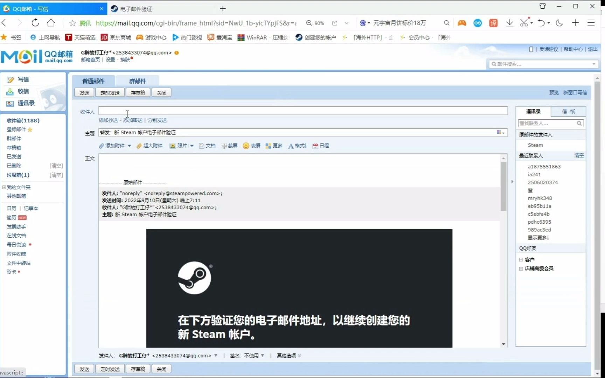The width and height of the screenshot is (605, 378).
Task: Open mail search box dropdown arrow
Action: [x=594, y=64]
